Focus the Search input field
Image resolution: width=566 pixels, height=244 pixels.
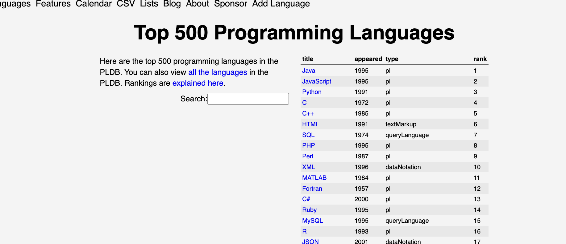click(248, 99)
